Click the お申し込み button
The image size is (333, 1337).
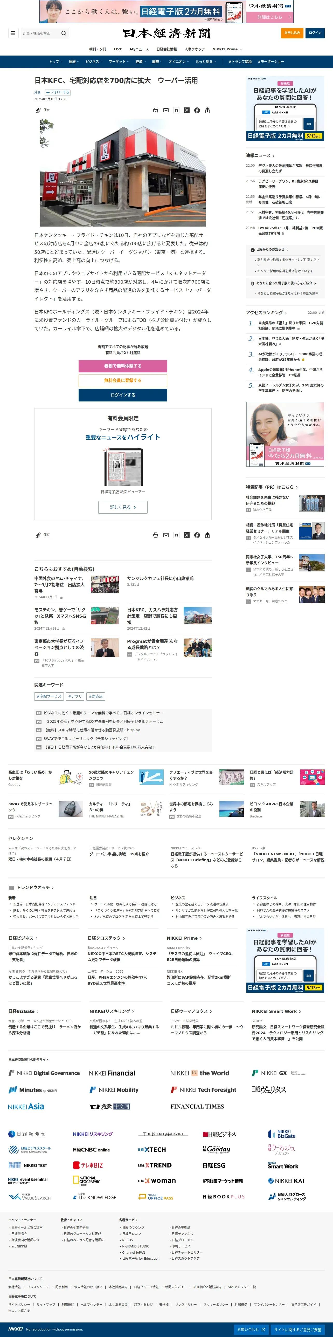tap(292, 33)
